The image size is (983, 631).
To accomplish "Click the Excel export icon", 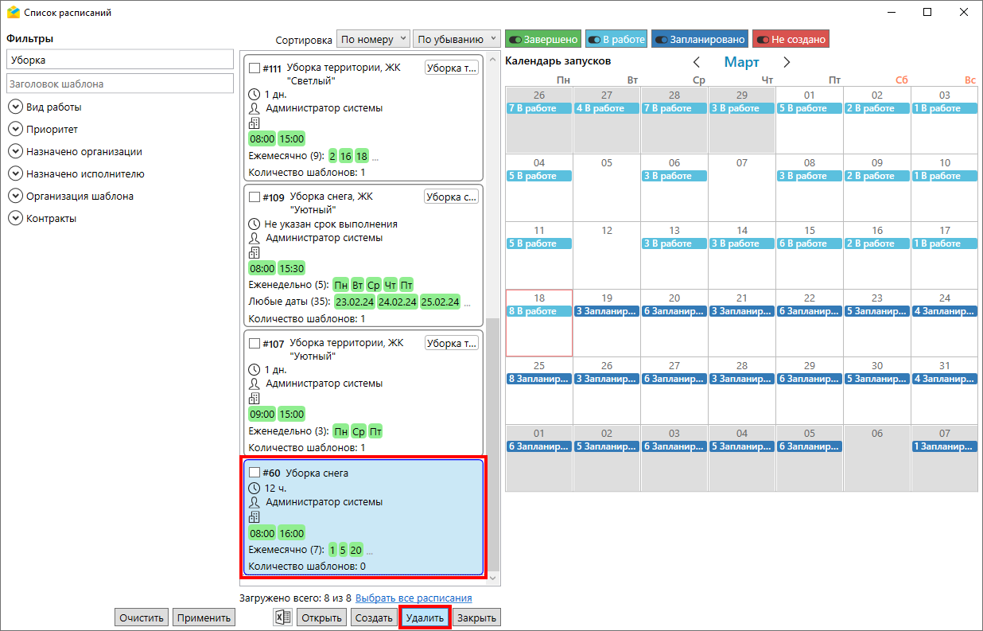I will click(282, 617).
